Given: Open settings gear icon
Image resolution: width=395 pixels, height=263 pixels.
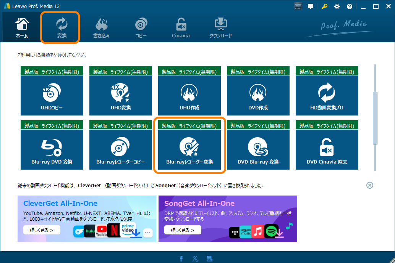Looking at the screenshot, I should [x=337, y=6].
